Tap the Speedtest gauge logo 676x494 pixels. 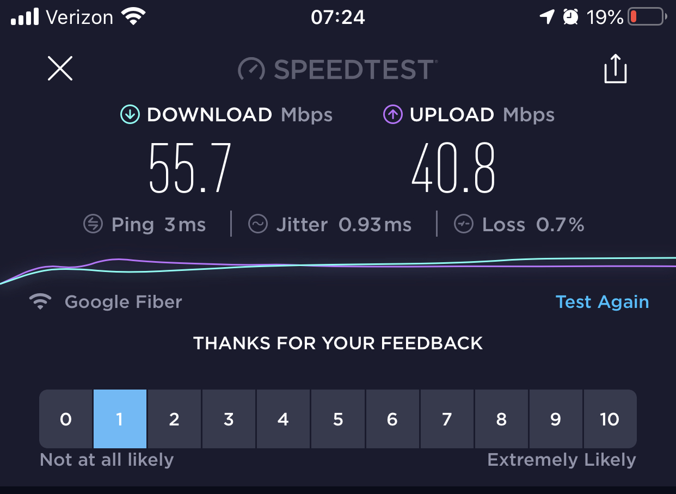251,70
